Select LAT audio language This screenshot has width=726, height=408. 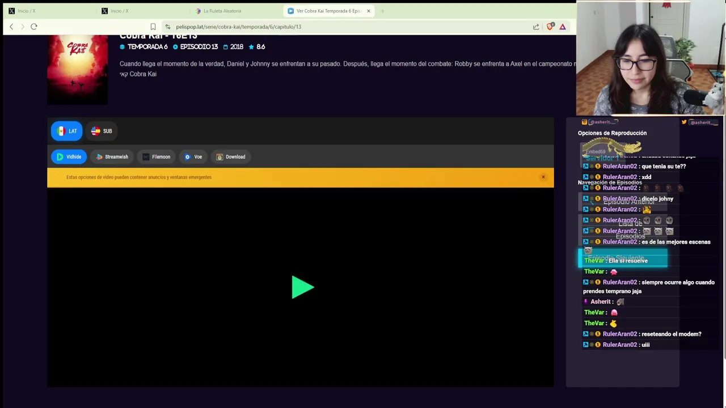[67, 131]
